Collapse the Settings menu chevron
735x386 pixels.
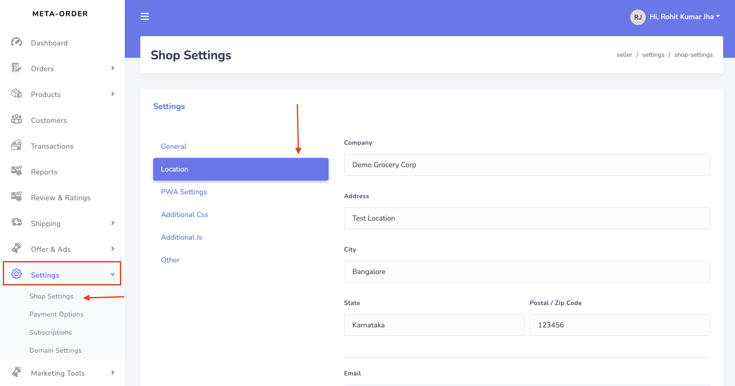113,275
